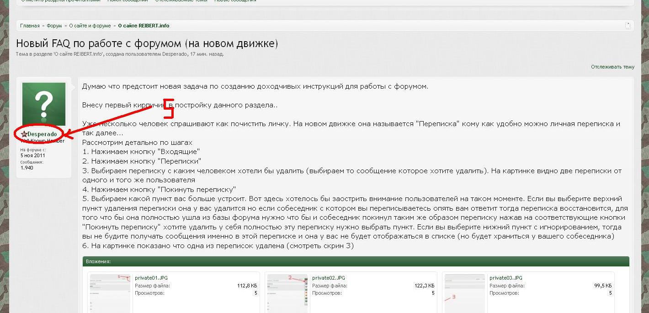The image size is (649, 313).
Task: Click 'На форуме с:' label in user info
Action: (x=33, y=150)
